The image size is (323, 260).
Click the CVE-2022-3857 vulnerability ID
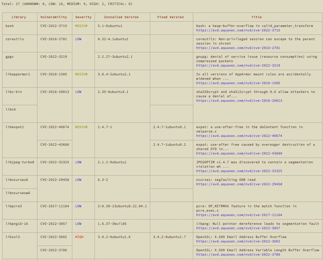(54, 224)
